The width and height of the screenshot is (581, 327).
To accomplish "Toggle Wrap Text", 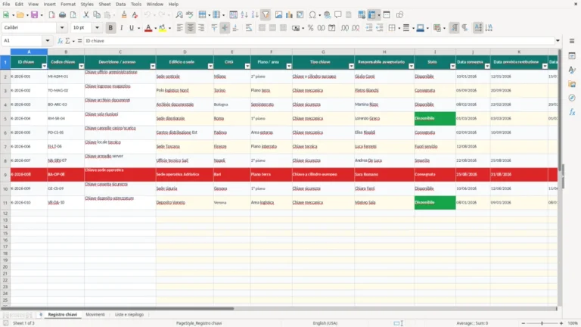I will click(249, 28).
